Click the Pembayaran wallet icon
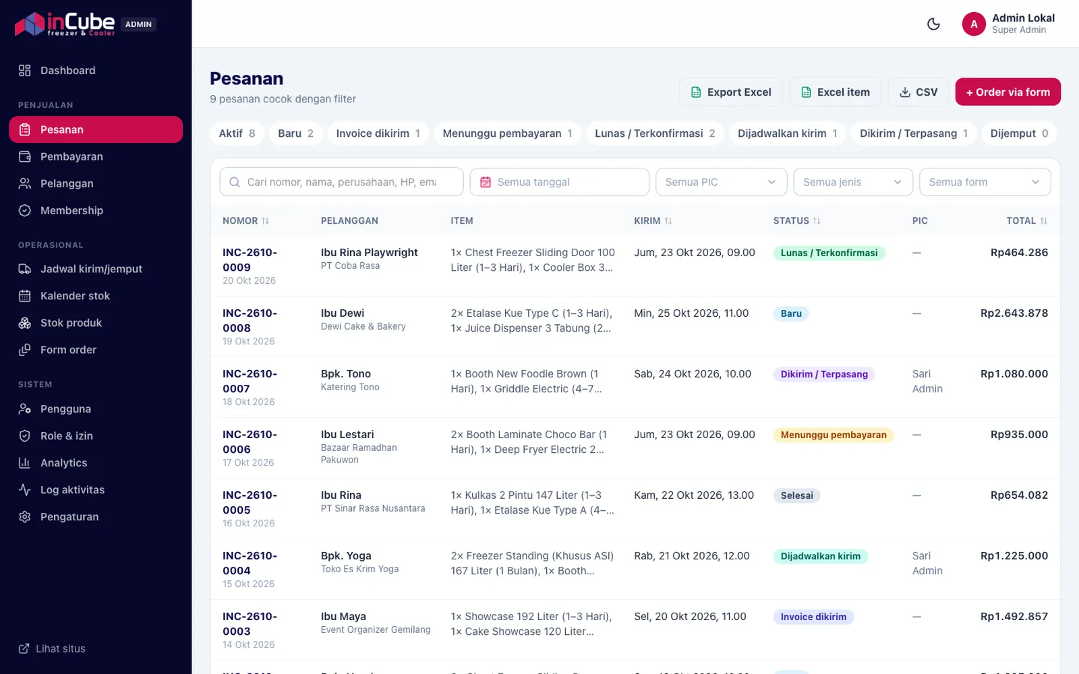This screenshot has width=1079, height=674. [25, 156]
